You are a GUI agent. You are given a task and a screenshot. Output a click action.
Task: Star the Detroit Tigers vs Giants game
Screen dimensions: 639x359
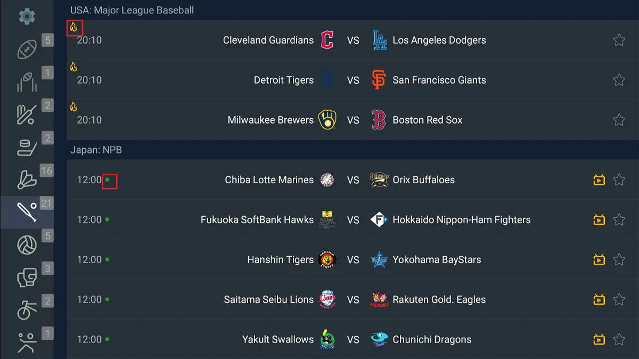[619, 80]
